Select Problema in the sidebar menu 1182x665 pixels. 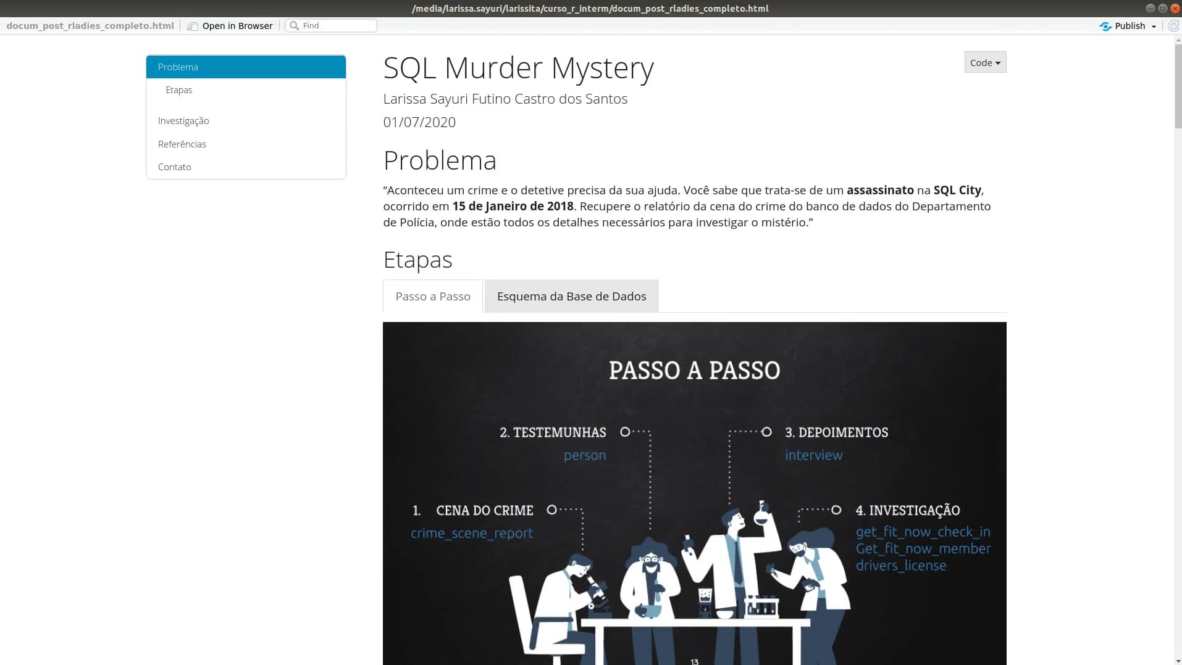178,67
